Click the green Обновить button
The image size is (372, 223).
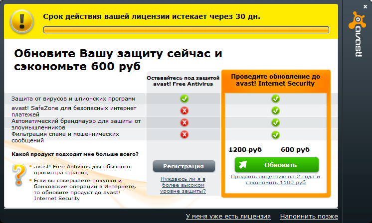click(x=276, y=165)
